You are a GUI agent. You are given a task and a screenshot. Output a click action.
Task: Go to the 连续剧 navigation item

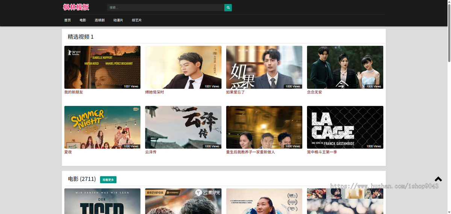coord(100,20)
